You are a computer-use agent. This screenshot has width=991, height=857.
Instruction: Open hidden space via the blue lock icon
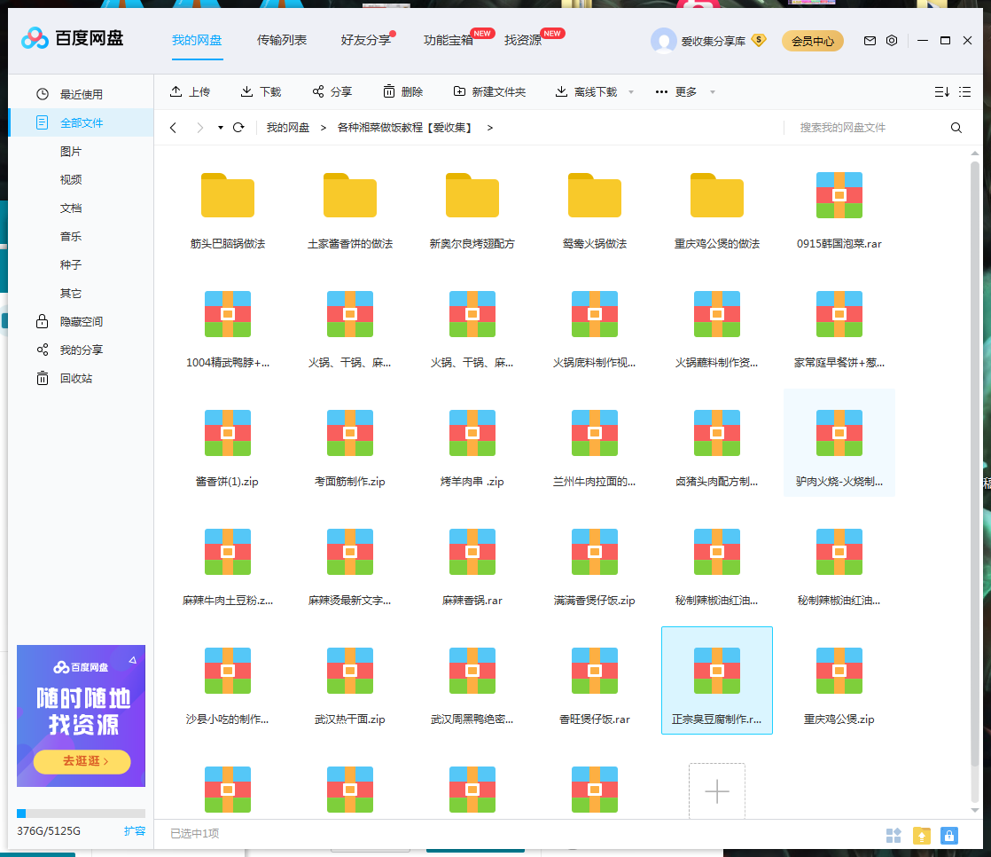pos(949,835)
